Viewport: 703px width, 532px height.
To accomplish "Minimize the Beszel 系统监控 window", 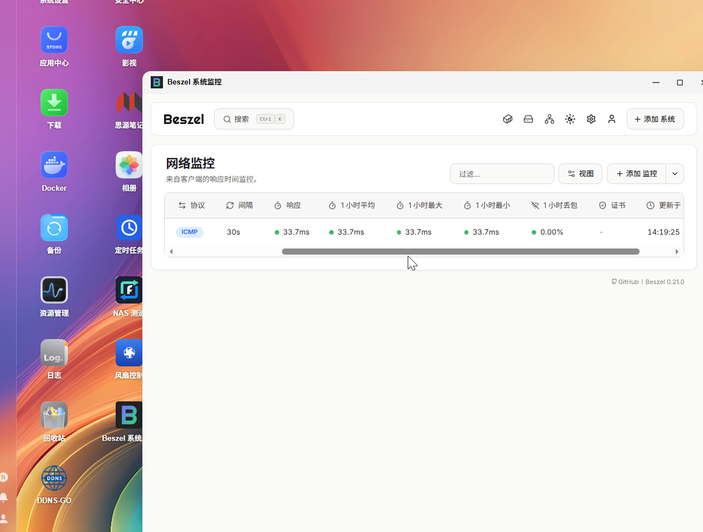I will point(656,82).
